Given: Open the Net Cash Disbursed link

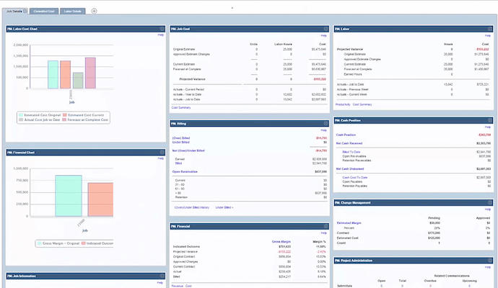Looking at the screenshot, I should pos(350,169).
